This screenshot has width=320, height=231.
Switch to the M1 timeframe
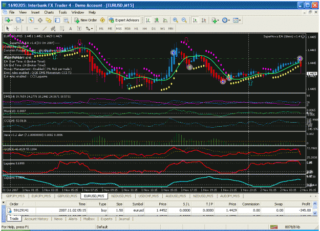(x=101, y=29)
